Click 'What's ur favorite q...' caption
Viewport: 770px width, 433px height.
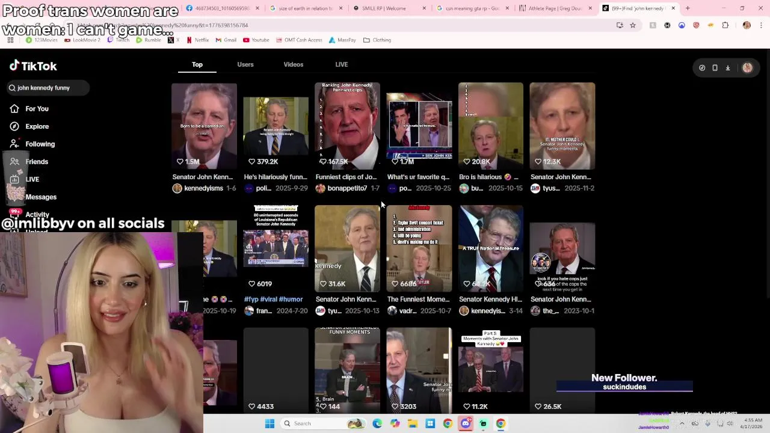(418, 177)
